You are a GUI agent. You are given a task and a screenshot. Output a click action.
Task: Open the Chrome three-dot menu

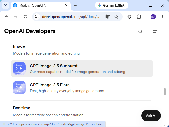click(163, 17)
